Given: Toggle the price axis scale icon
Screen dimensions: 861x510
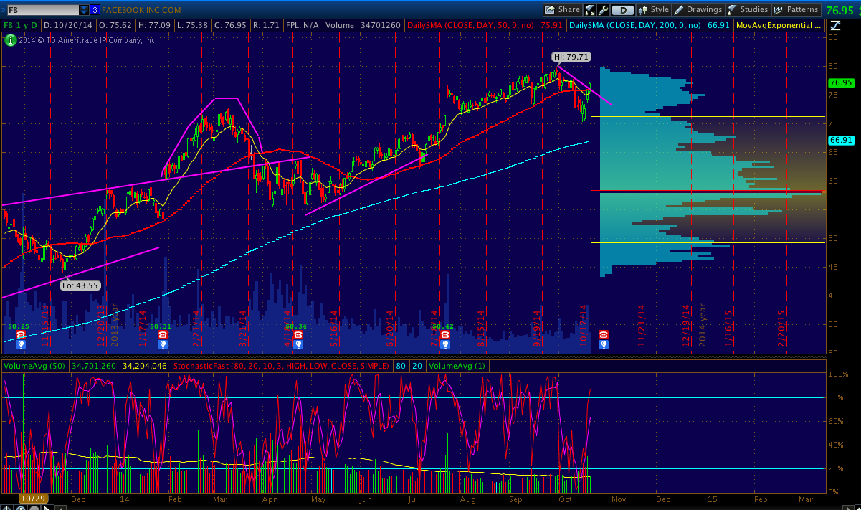Looking at the screenshot, I should [835, 25].
